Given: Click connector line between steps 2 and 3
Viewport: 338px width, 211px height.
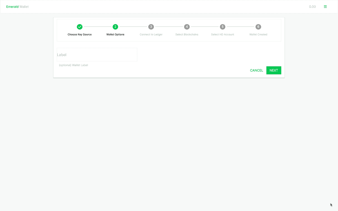Looking at the screenshot, I should 133,27.
